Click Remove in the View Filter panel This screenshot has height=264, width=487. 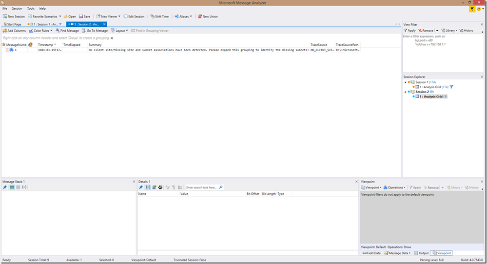coord(426,30)
